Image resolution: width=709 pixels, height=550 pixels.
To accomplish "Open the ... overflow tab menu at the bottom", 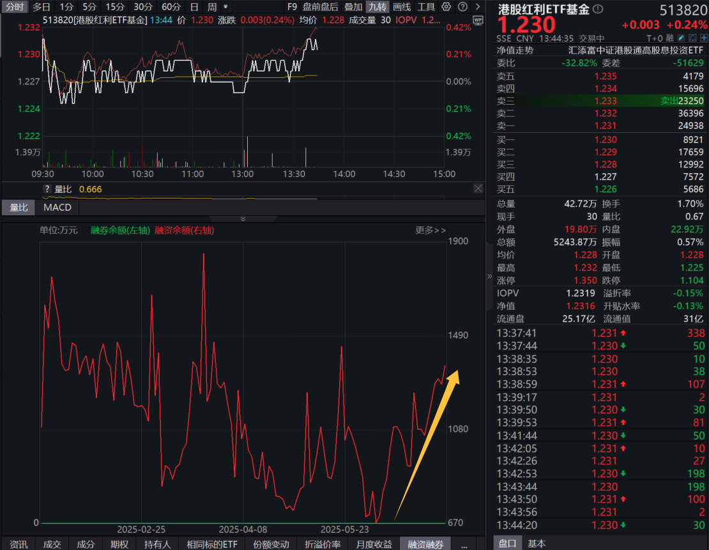I will coord(464,544).
